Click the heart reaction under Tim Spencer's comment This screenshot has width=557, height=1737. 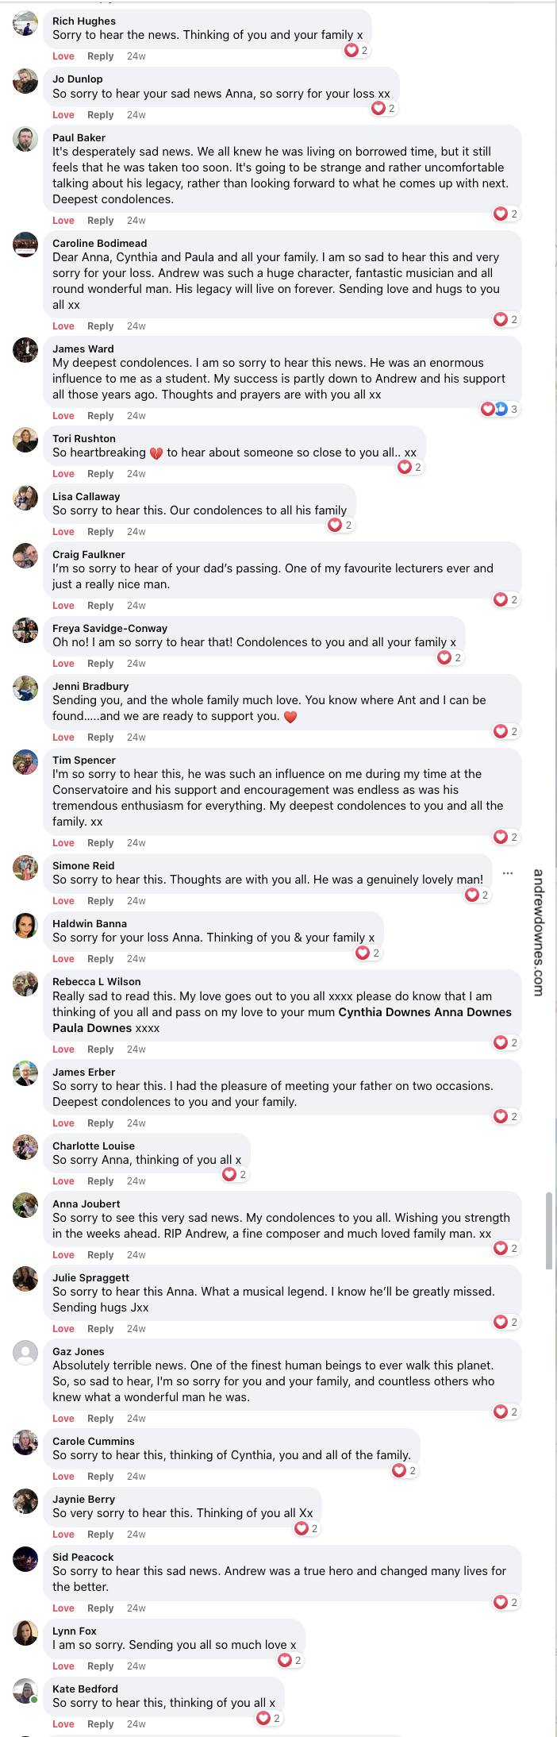tap(500, 837)
